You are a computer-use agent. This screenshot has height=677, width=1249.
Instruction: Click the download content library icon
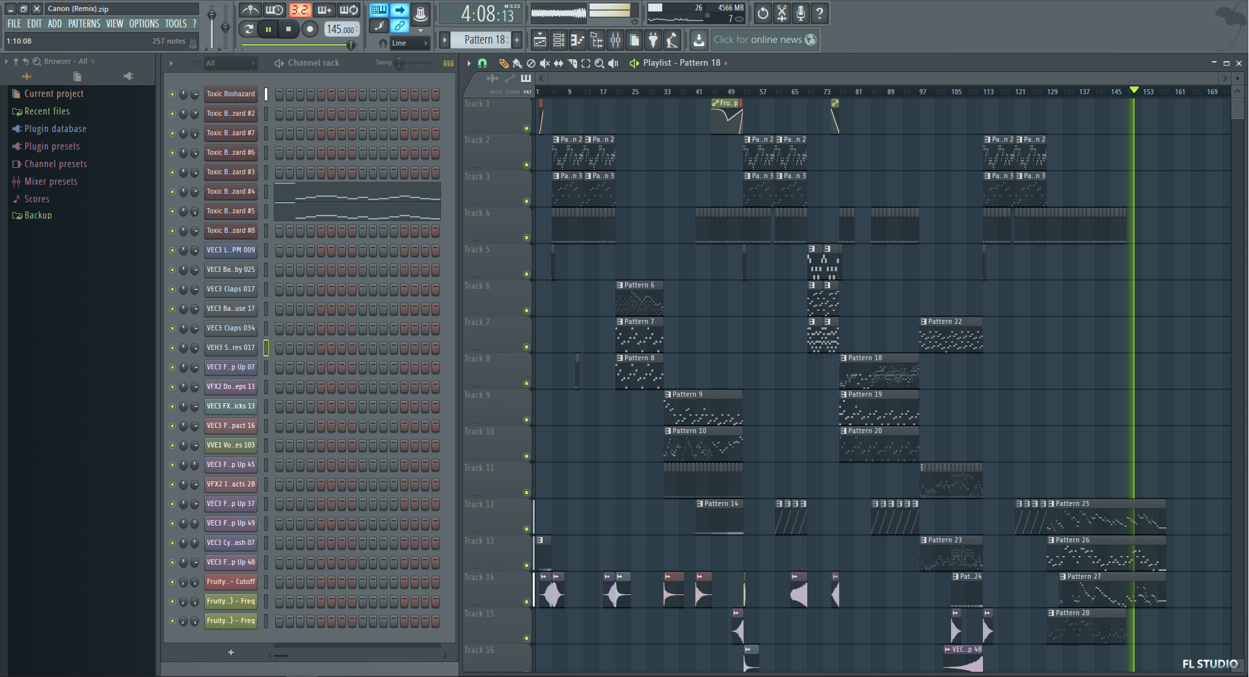[x=699, y=40]
